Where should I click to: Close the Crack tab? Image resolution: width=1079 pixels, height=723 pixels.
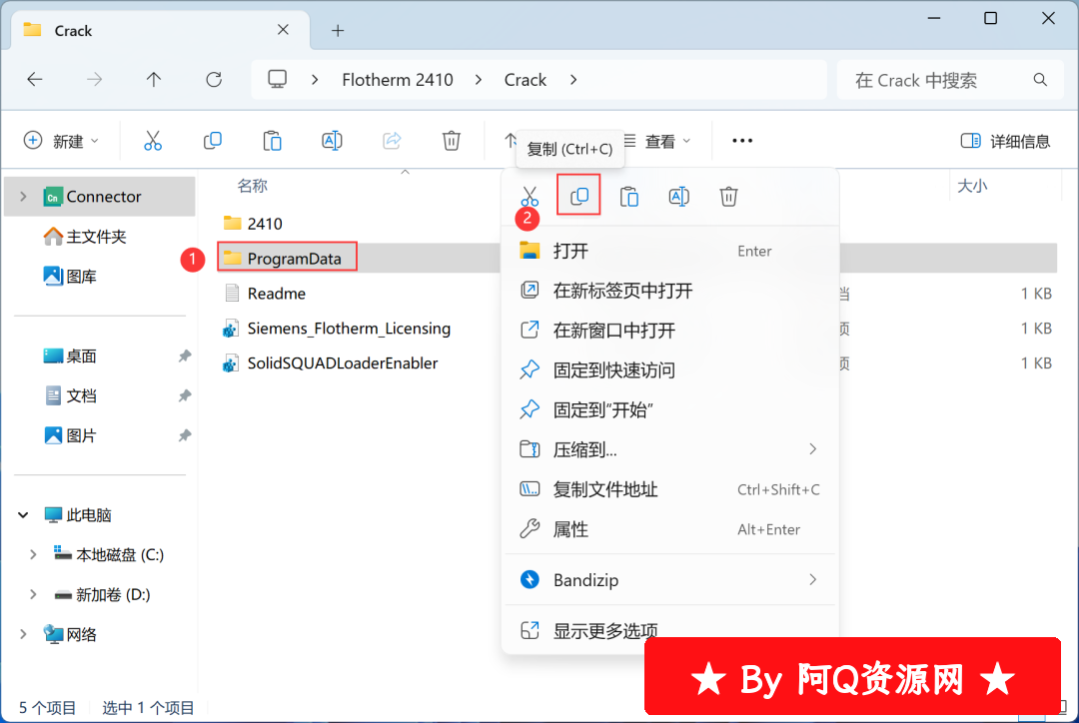[x=283, y=30]
